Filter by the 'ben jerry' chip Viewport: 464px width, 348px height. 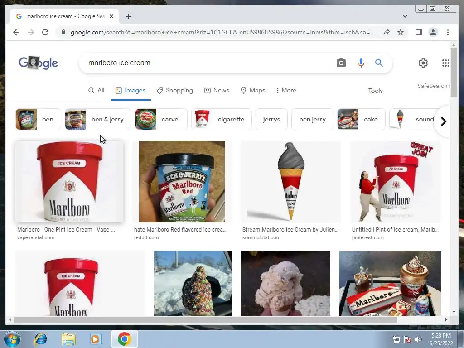312,119
